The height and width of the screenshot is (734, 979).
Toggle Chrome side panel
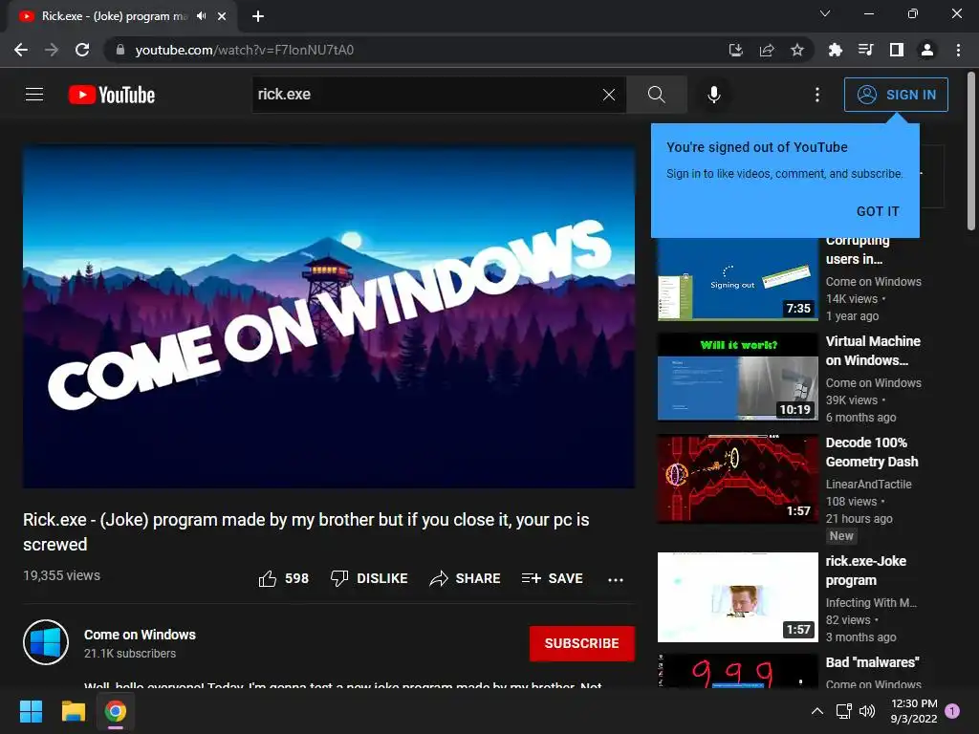point(897,50)
